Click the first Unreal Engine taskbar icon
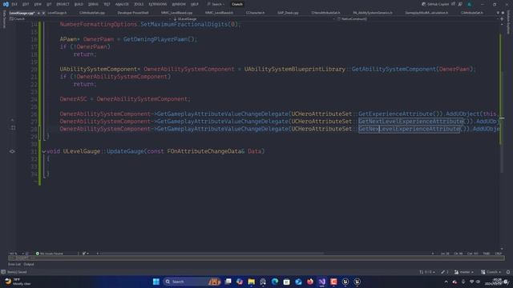Viewport: 513px width, 288px height. click(345, 282)
